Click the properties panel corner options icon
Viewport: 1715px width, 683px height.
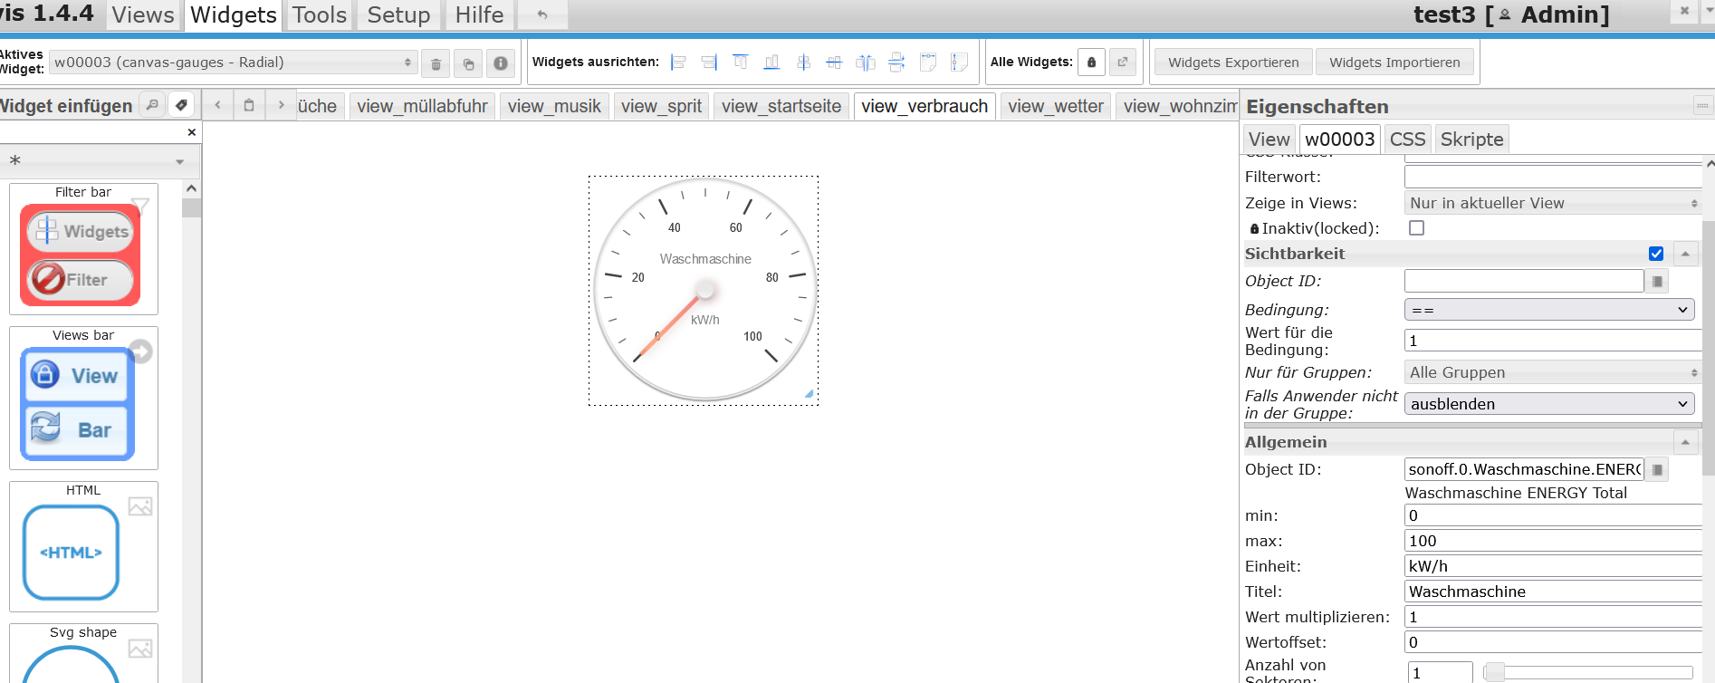[1702, 106]
